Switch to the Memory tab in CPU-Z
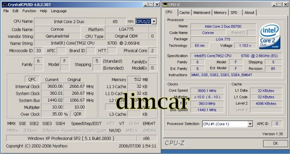Image resolution: width=290 pixels, height=154 pixels. tap(220, 12)
